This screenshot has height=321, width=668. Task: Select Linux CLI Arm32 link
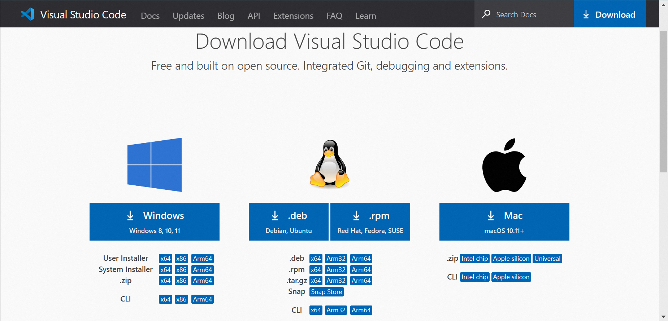click(336, 310)
